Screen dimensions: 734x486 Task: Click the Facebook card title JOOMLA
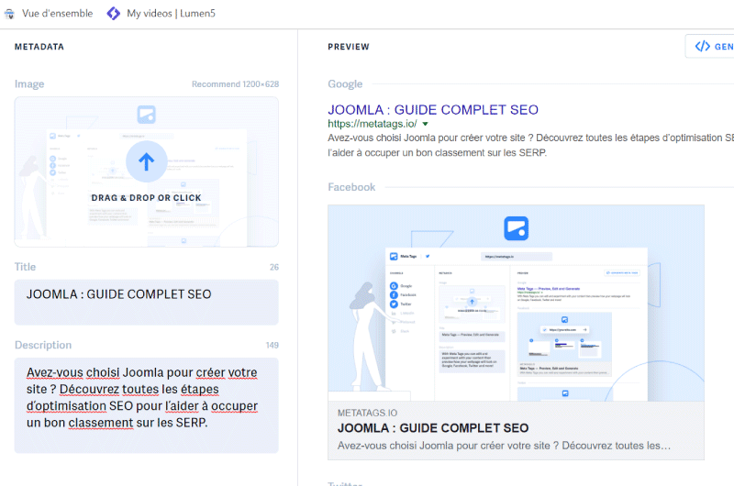coord(433,428)
